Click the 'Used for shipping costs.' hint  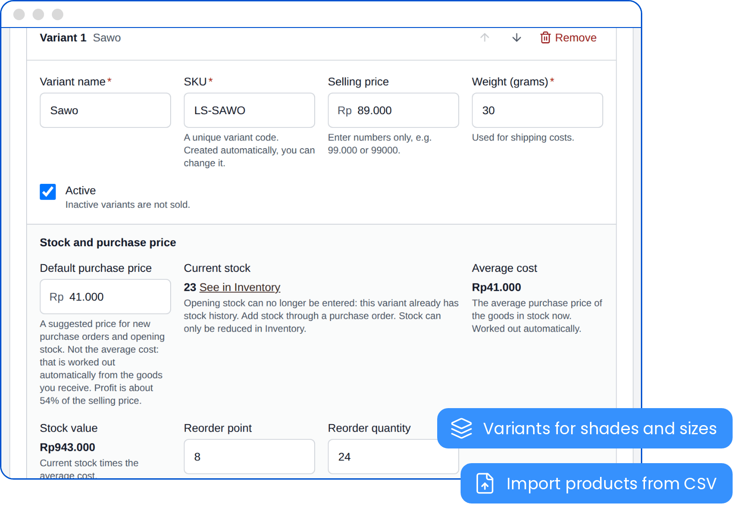pos(523,138)
